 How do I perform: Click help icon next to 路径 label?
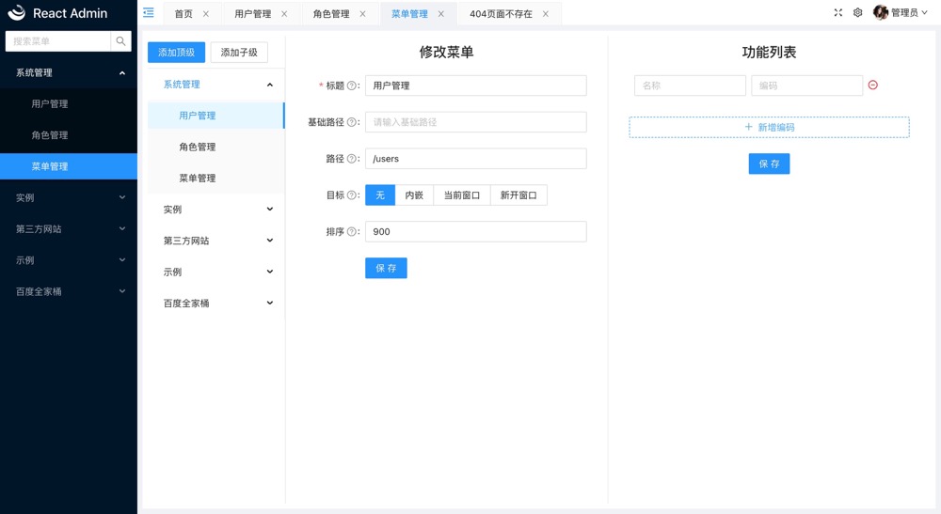(x=352, y=159)
